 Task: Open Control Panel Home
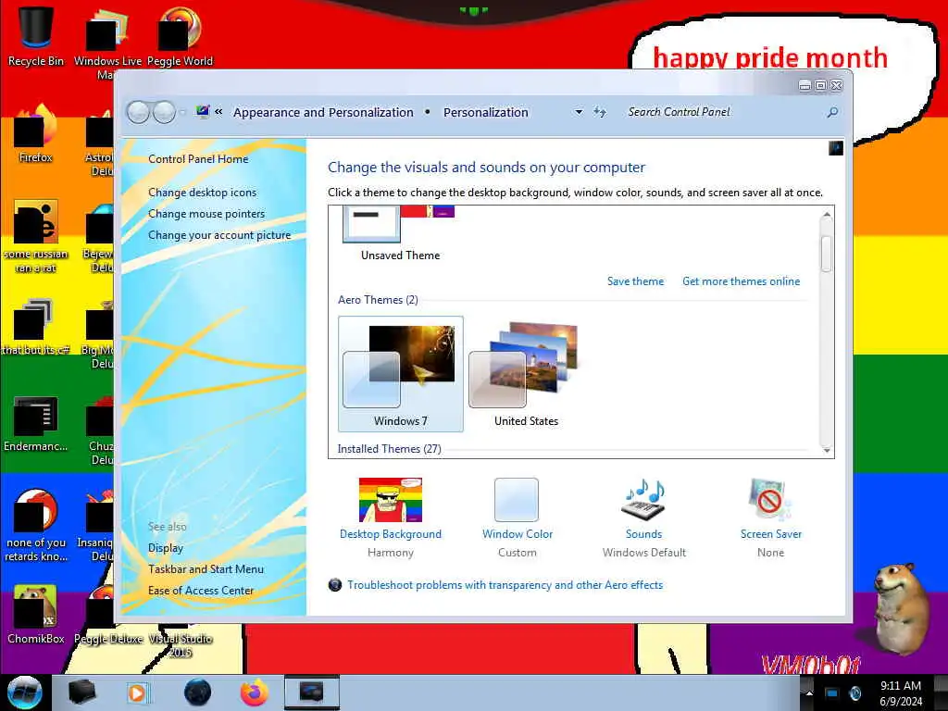[x=198, y=159]
